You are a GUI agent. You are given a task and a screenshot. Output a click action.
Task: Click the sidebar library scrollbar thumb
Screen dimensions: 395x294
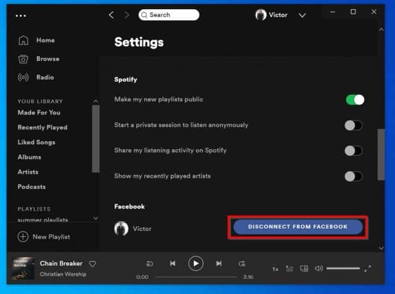point(96,139)
